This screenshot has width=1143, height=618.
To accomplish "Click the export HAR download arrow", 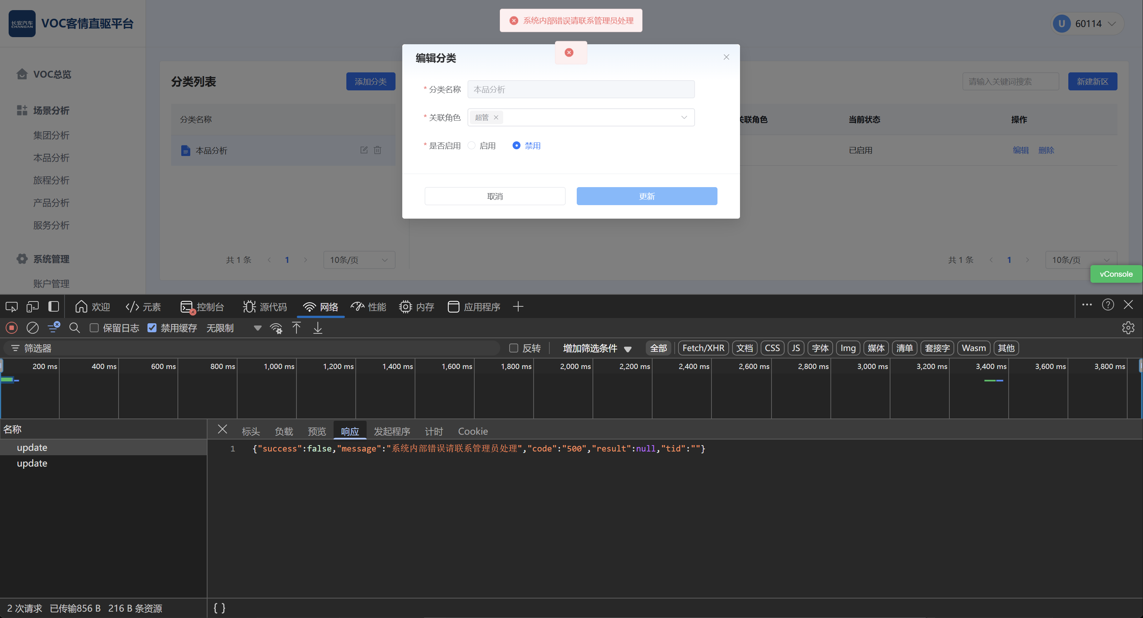I will click(318, 328).
